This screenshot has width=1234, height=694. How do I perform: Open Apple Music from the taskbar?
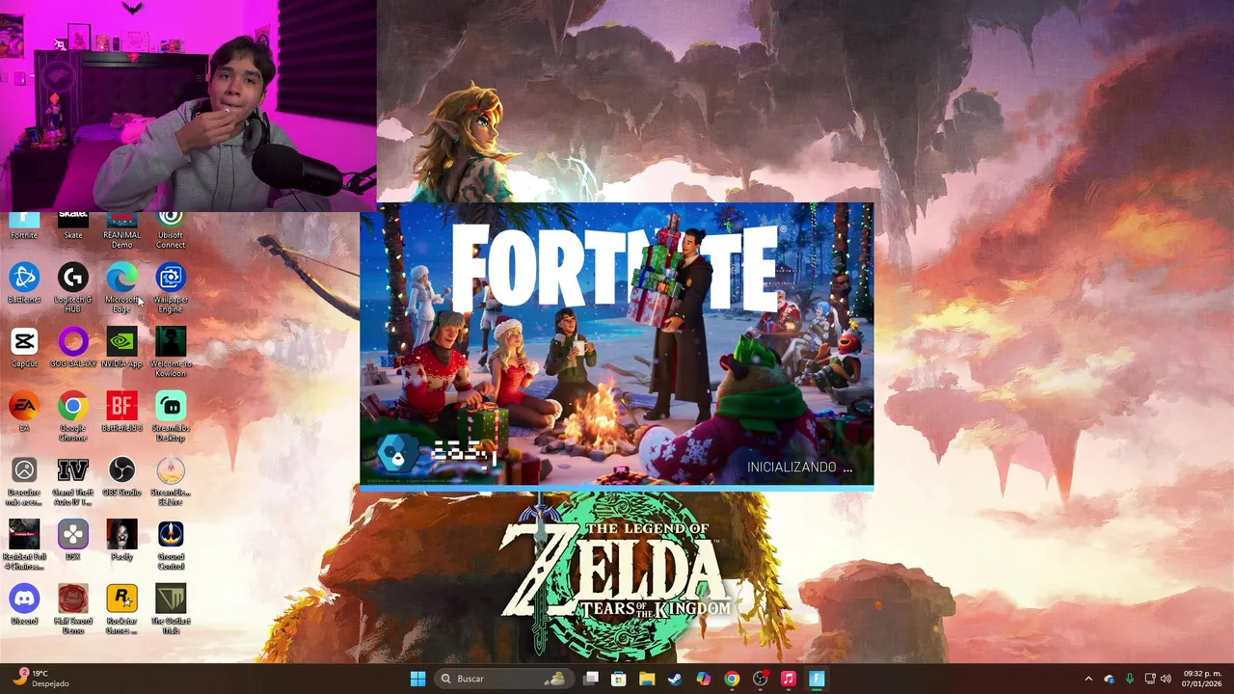788,679
